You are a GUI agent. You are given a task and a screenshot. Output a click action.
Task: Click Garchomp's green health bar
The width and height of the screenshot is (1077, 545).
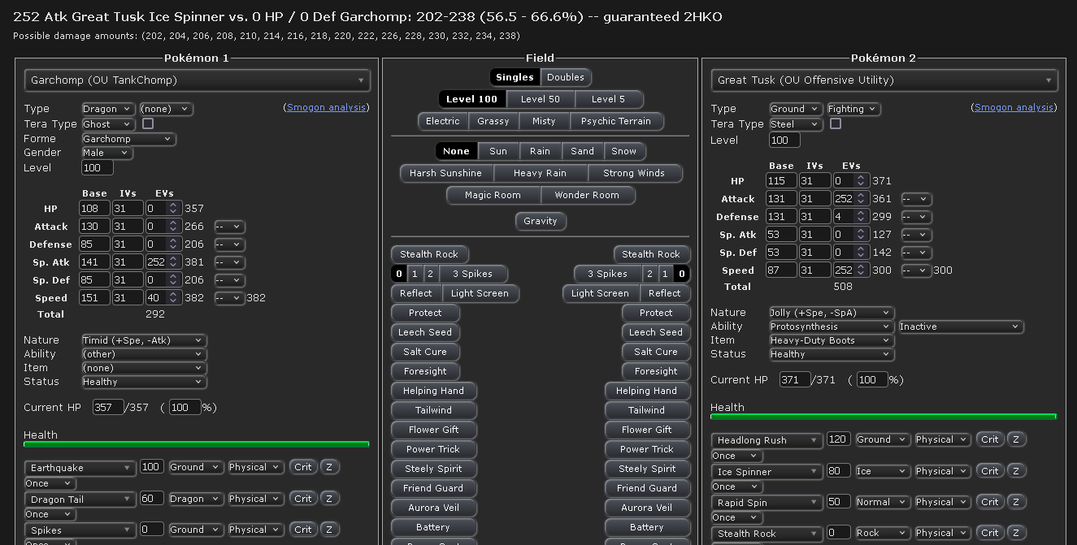[197, 444]
